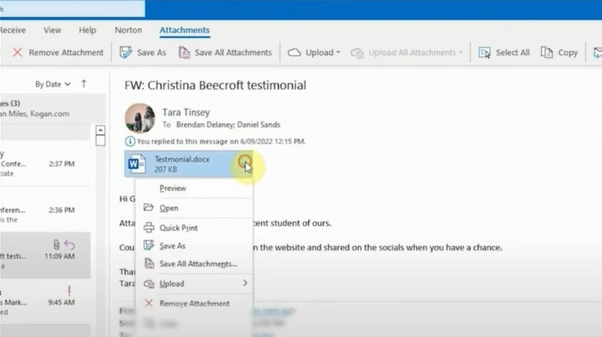The height and width of the screenshot is (337, 602).
Task: Click the red X Remove Attachment ribbon icon
Action: tap(17, 53)
